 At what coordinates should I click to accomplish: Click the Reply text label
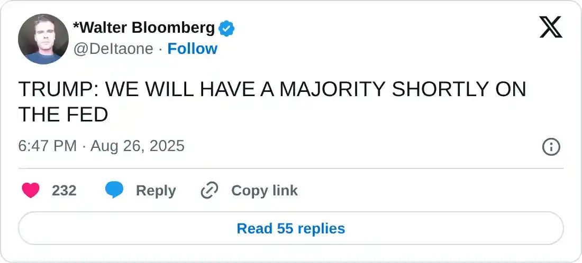(156, 191)
